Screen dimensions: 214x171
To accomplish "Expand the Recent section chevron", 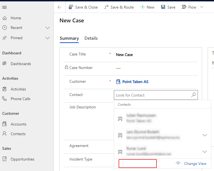I will (48, 28).
